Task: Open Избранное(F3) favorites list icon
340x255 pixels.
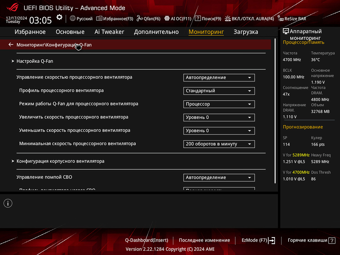Action: (x=99, y=18)
